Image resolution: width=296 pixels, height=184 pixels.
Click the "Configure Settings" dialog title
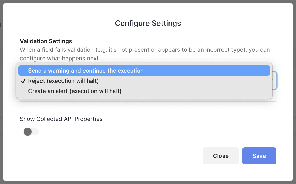coord(148,23)
